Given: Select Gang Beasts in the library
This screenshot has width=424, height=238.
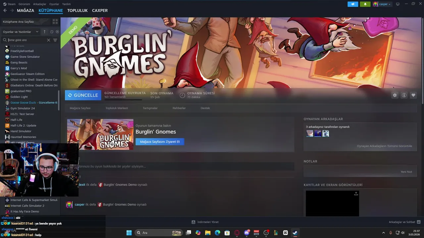Looking at the screenshot, I should coord(19,62).
